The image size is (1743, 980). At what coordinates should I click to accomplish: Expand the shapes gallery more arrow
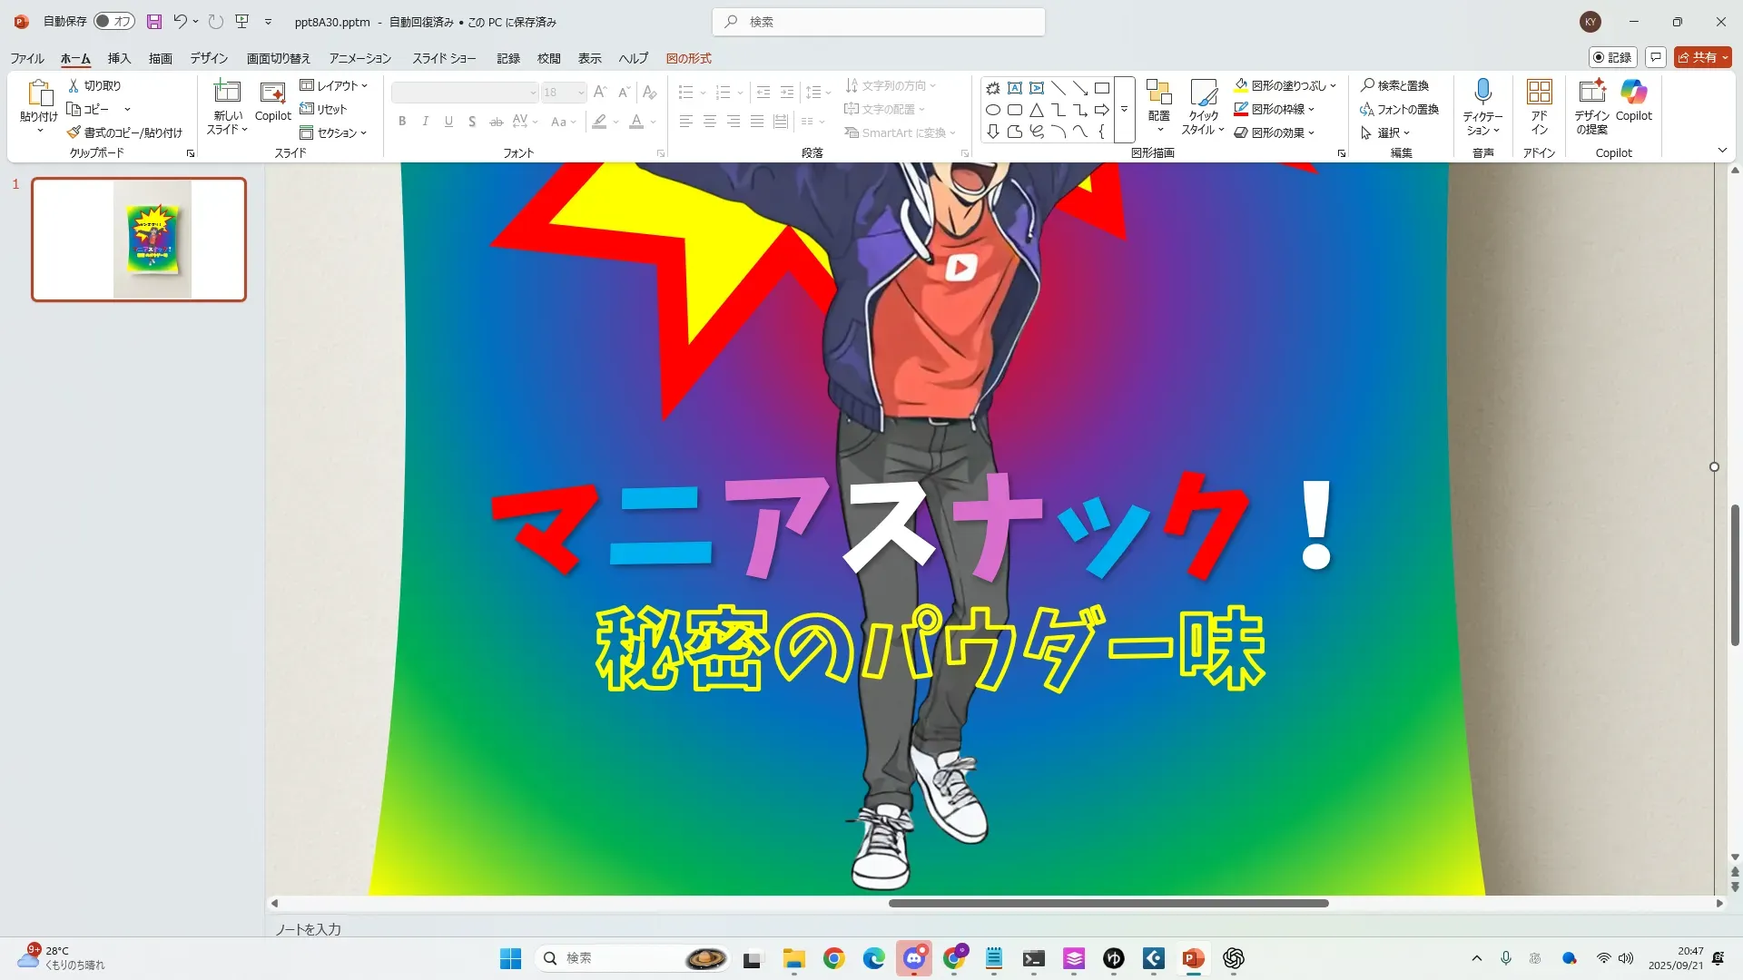(1124, 110)
